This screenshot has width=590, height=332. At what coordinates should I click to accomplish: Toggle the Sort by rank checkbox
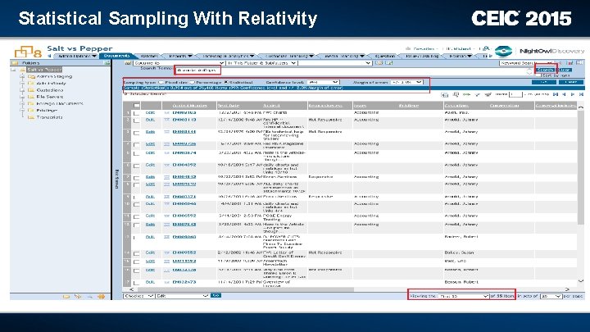click(538, 75)
